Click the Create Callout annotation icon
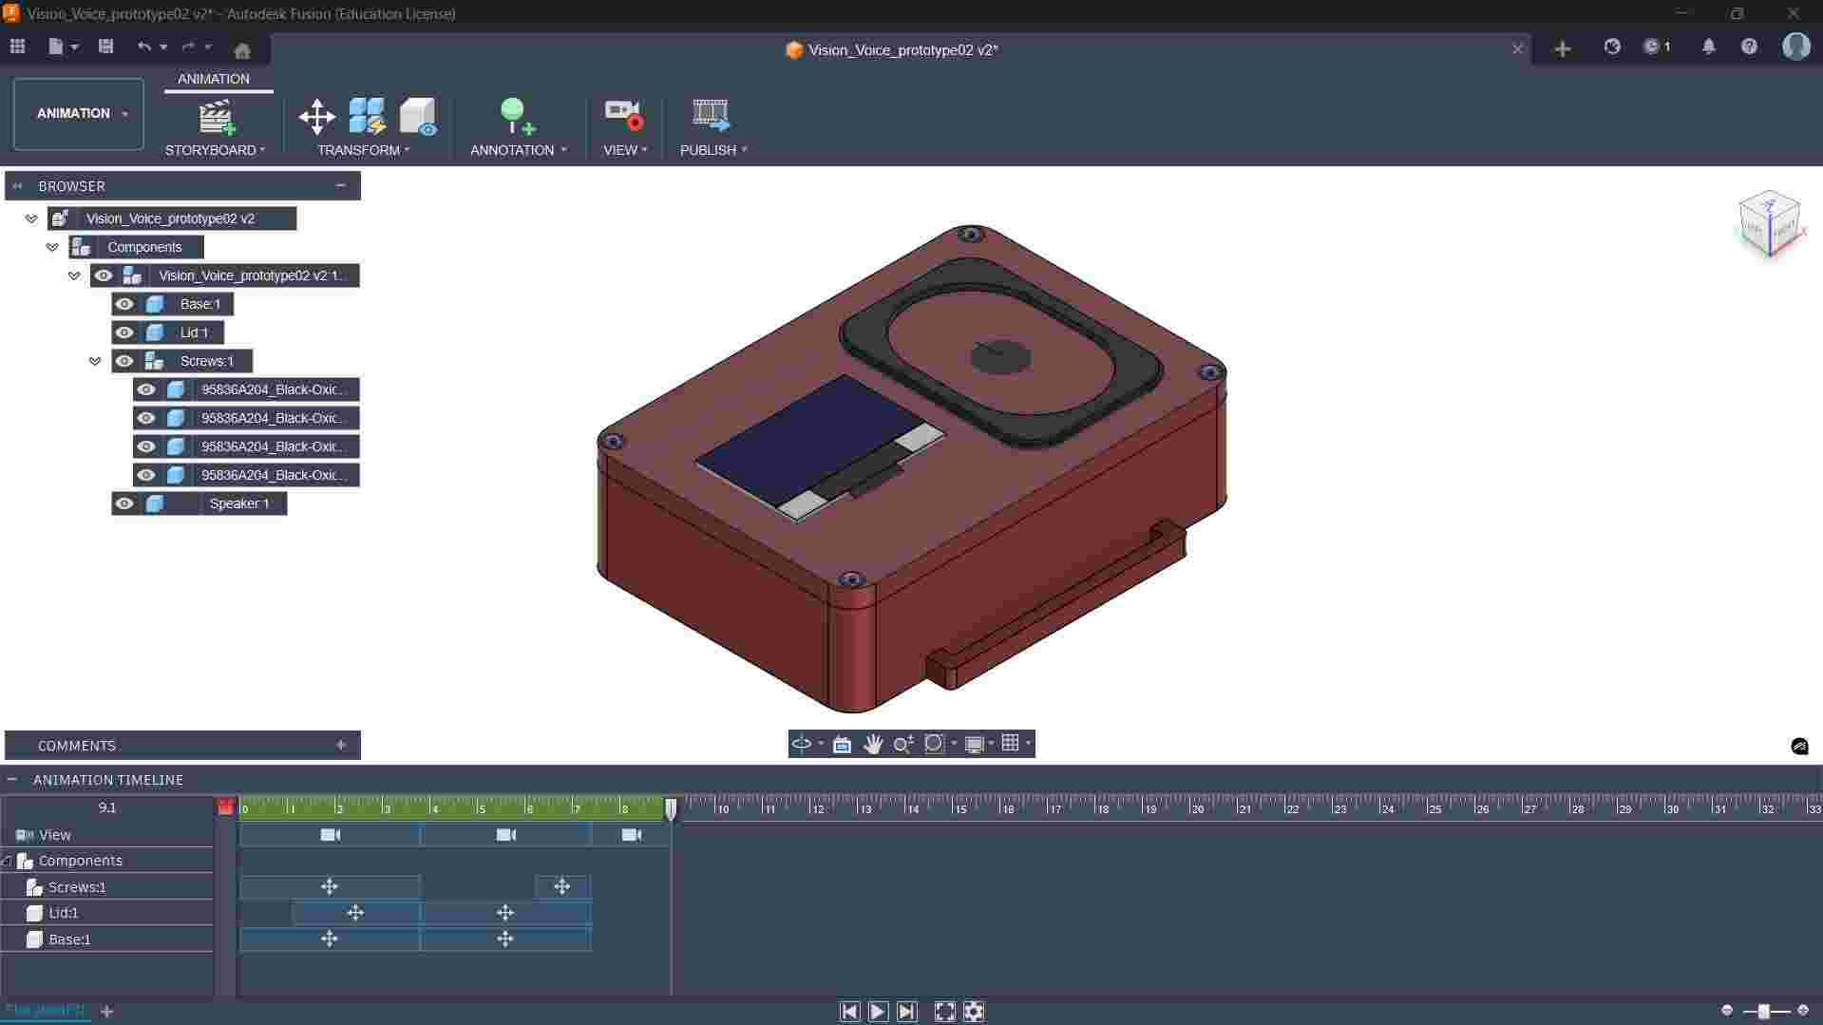This screenshot has width=1823, height=1025. tap(518, 116)
